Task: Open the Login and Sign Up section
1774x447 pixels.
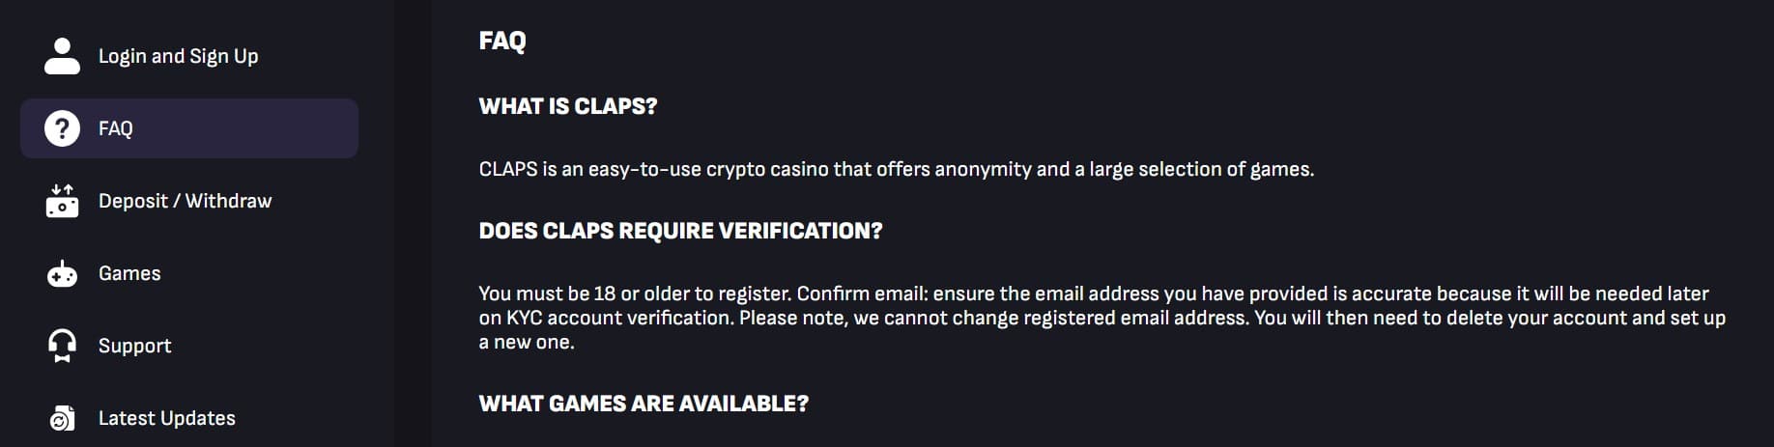Action: pyautogui.click(x=179, y=56)
